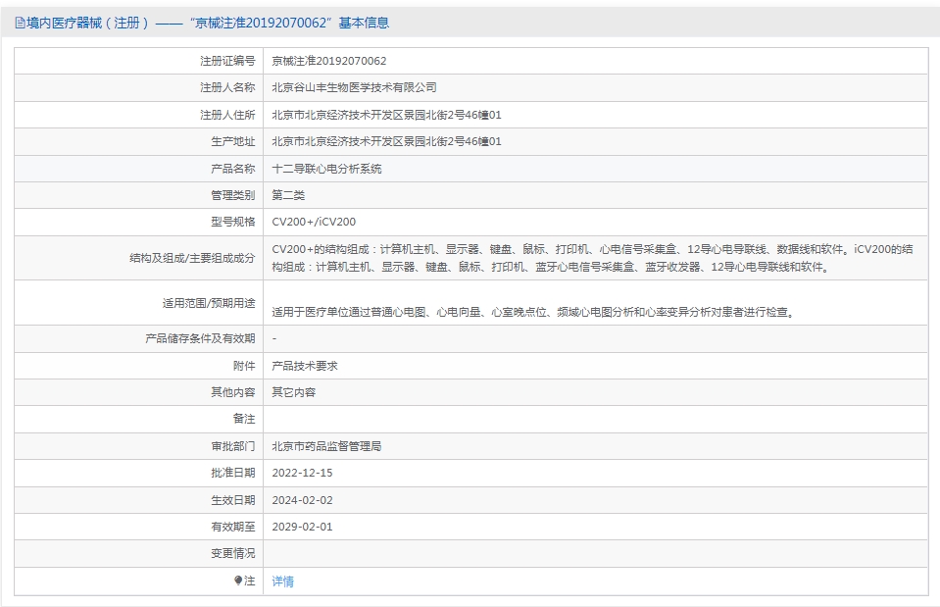Select the address in the 注册人住所 row

[x=386, y=115]
